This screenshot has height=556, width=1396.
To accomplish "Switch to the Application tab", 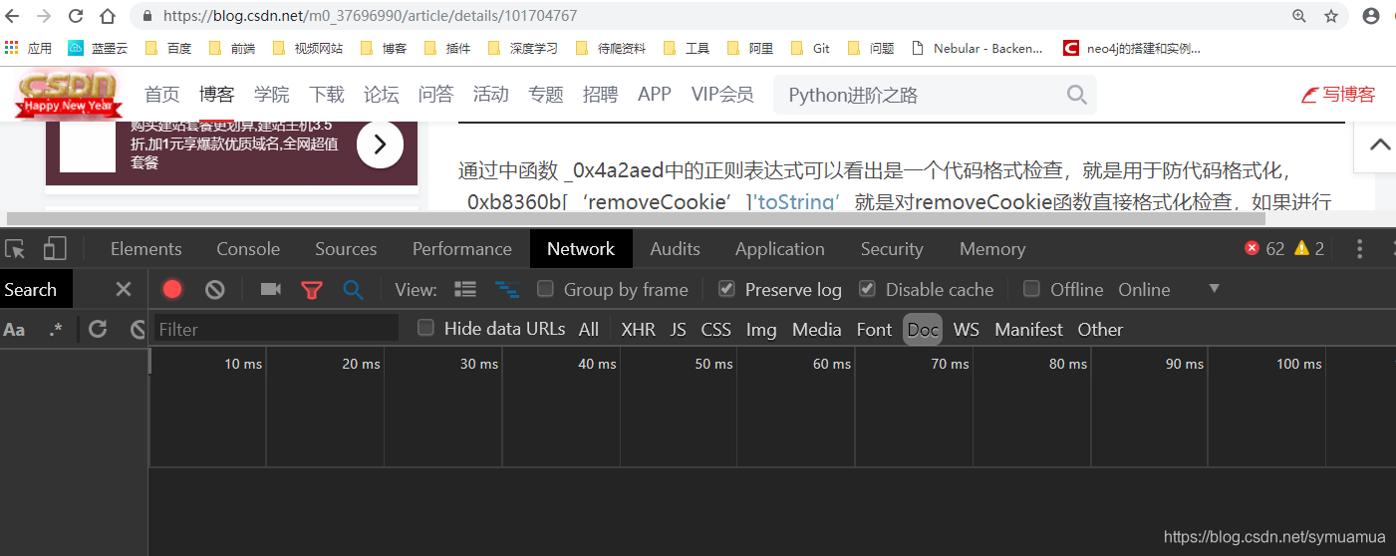I will [779, 249].
